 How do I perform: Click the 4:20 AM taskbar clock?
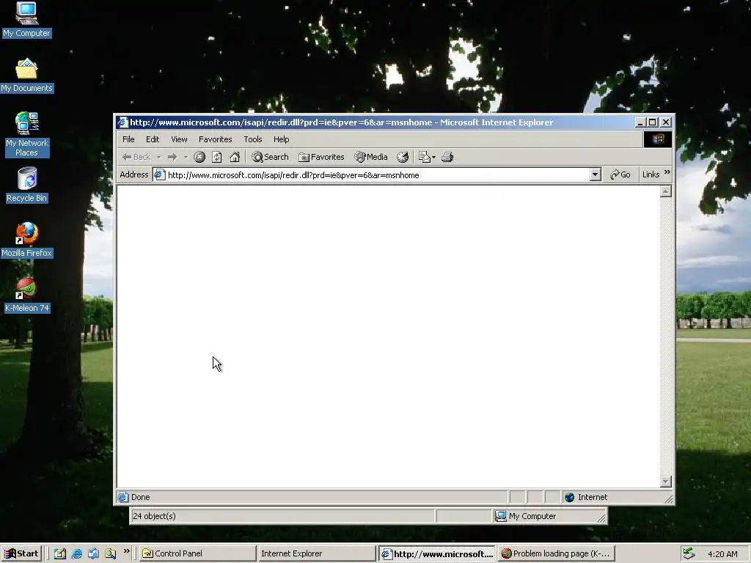click(722, 554)
